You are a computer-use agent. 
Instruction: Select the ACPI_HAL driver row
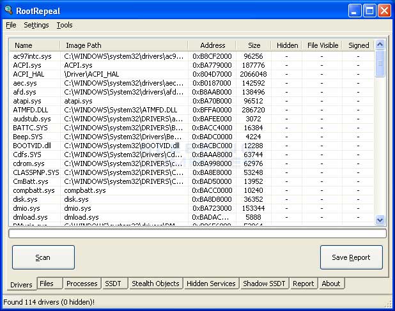(192, 74)
